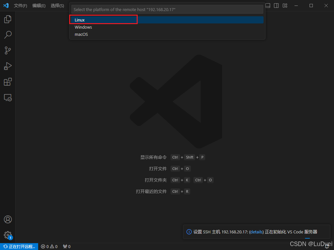Open the 选择(S) menu
The image size is (334, 250).
click(57, 6)
